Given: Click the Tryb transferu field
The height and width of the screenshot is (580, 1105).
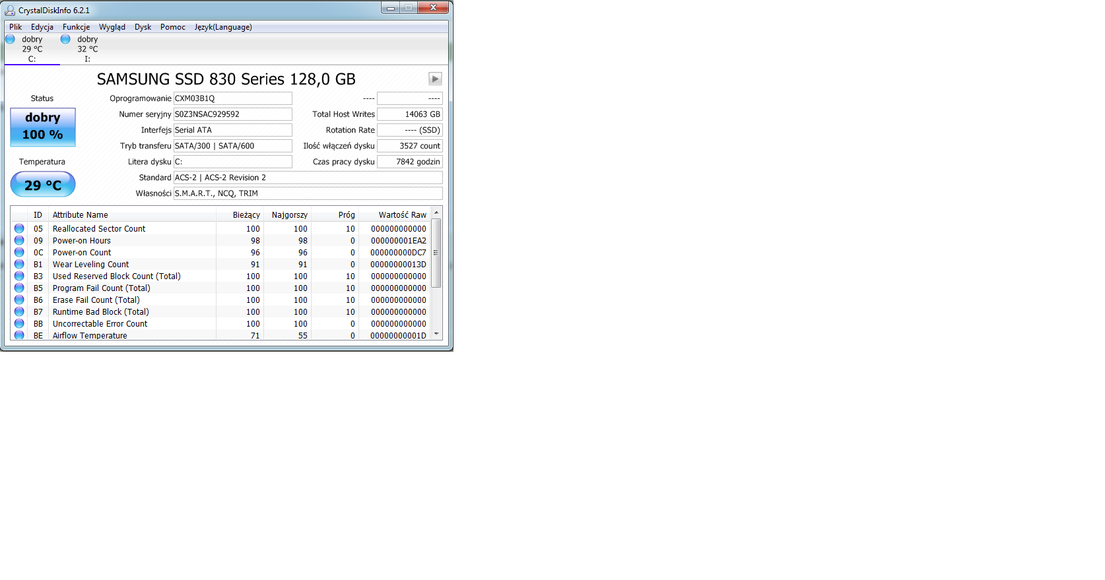Looking at the screenshot, I should point(232,146).
